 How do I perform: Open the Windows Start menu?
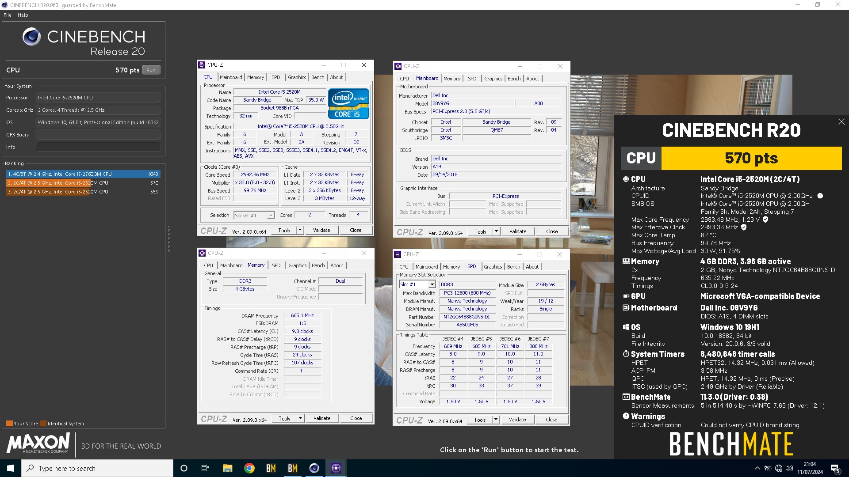pos(11,468)
